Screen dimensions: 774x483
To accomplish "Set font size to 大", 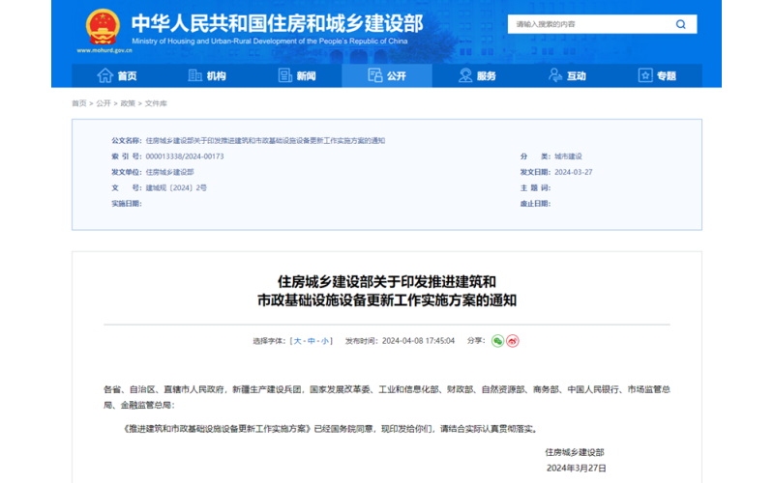I will tap(297, 341).
